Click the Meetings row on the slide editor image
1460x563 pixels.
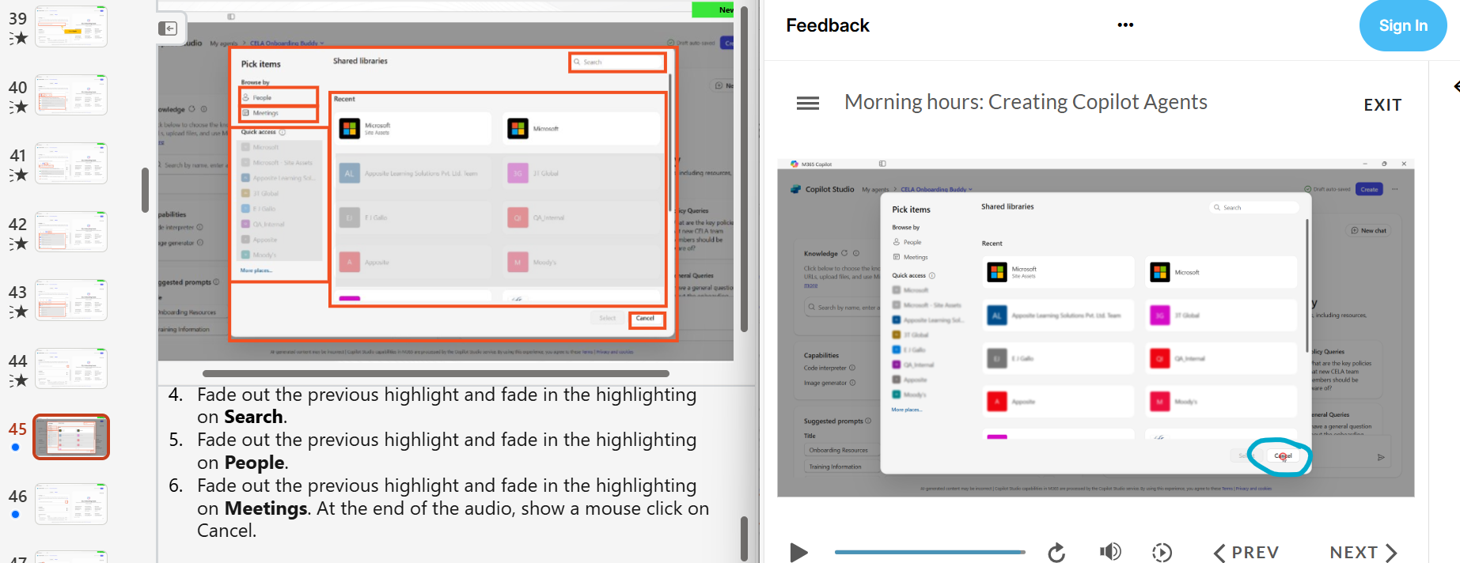point(279,113)
